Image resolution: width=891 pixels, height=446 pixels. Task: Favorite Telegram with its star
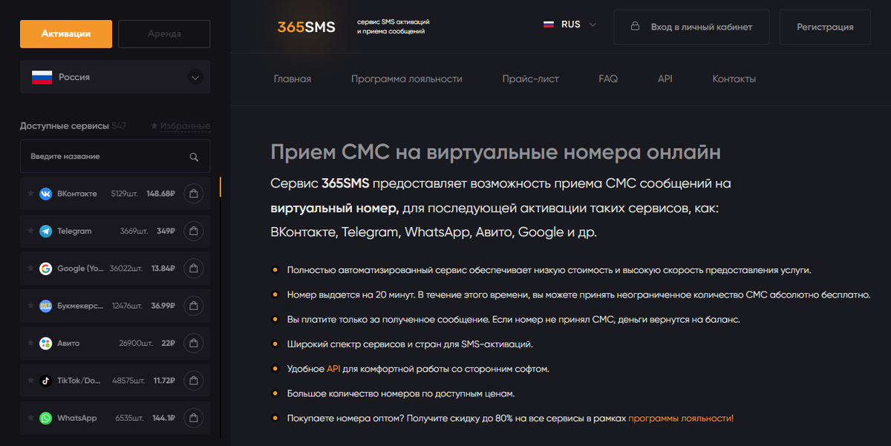point(30,232)
